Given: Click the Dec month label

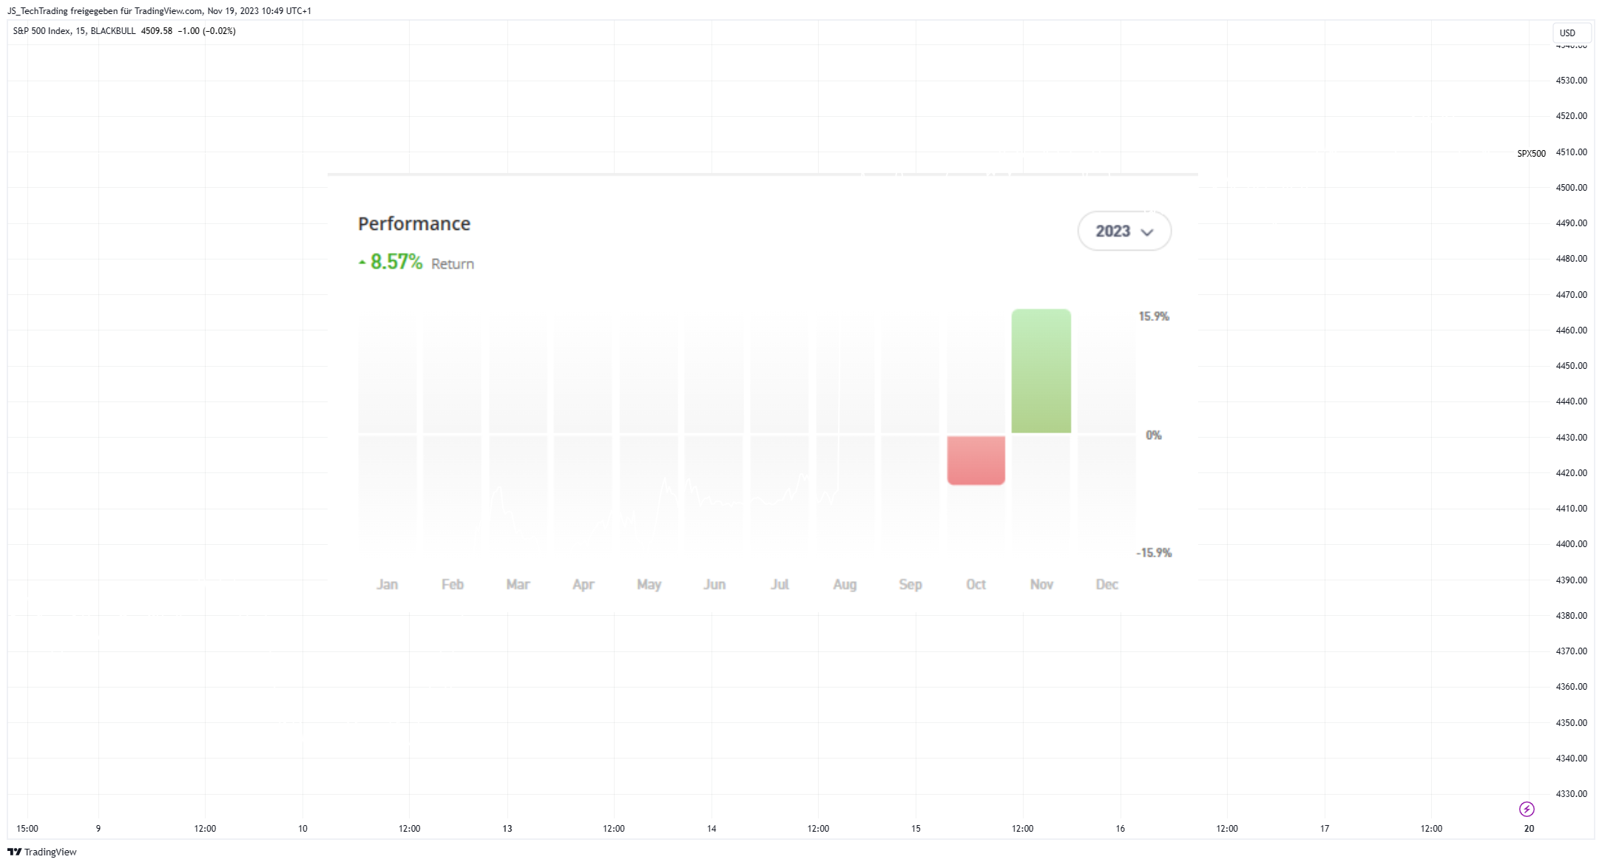Looking at the screenshot, I should coord(1106,584).
